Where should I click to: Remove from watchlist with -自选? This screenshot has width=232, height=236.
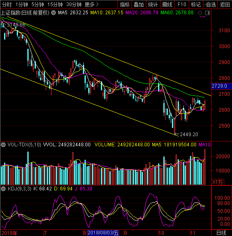click(x=210, y=4)
